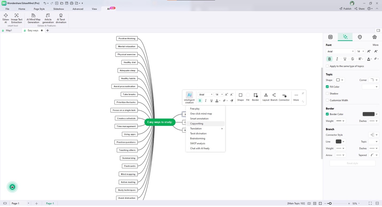This screenshot has width=382, height=207.
Task: Open the Border Weight dropdown
Action: [340, 121]
